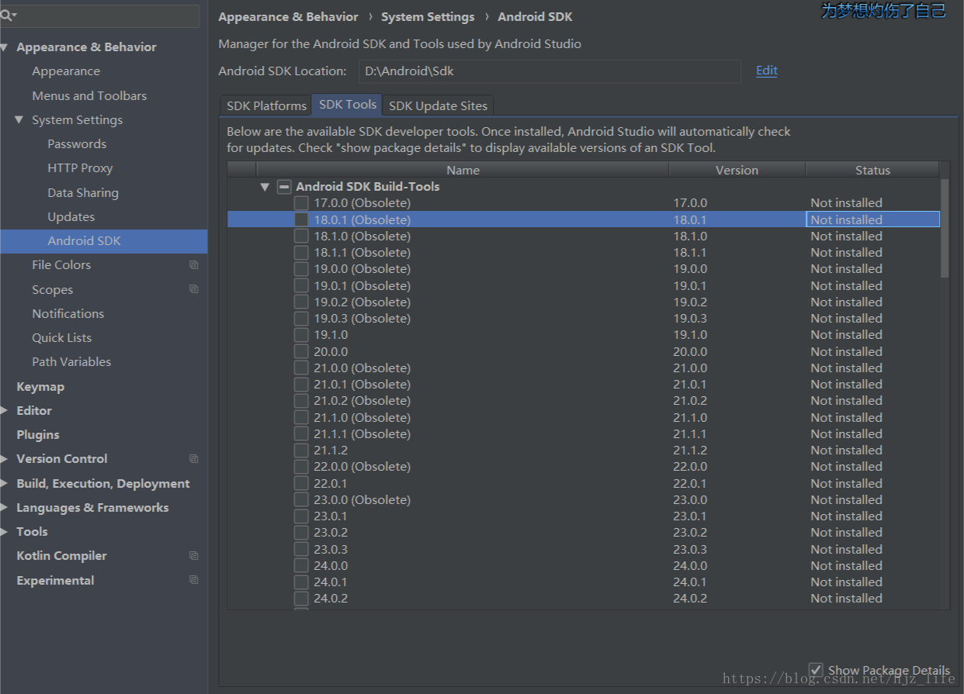Click the SDK tools table vertical scrollbar
This screenshot has height=694, width=964.
[944, 229]
